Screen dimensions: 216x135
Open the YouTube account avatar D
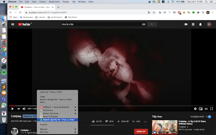click(209, 24)
